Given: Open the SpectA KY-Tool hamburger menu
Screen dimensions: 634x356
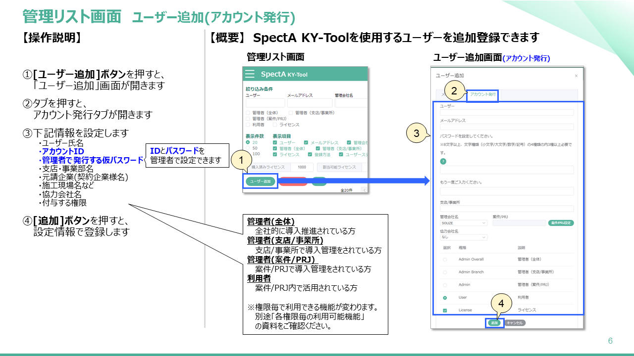Looking at the screenshot, I should click(x=250, y=74).
